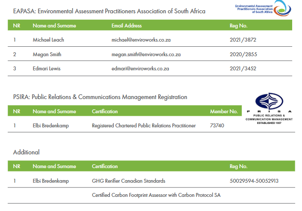Click the Member No. column header
Image resolution: width=302 pixels, height=211 pixels.
click(224, 112)
